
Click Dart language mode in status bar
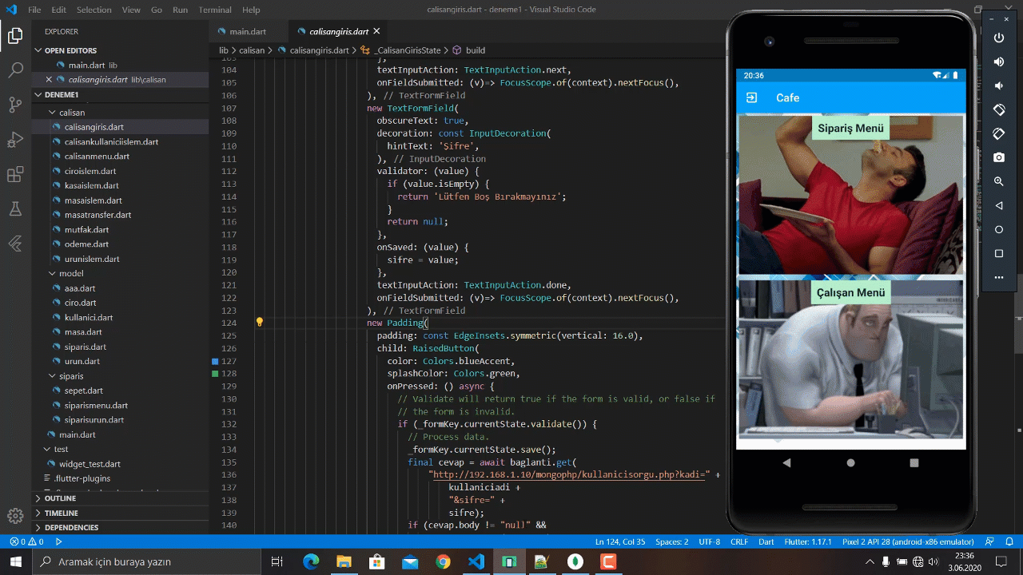click(x=766, y=541)
